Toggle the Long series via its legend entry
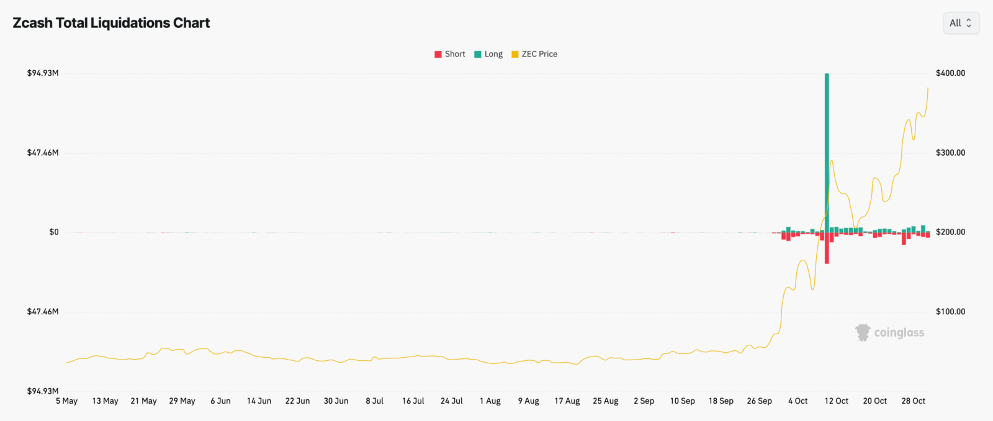Viewport: 993px width, 421px height. pyautogui.click(x=490, y=54)
